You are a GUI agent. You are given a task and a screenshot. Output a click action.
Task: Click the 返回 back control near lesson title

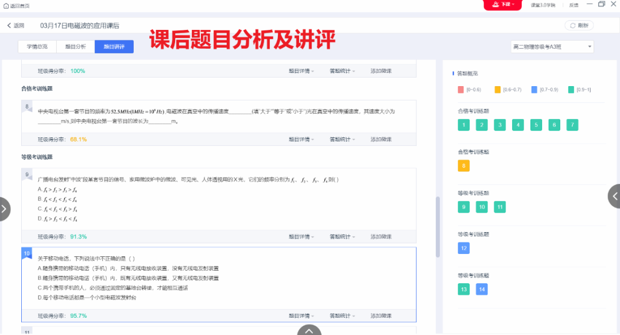(16, 25)
